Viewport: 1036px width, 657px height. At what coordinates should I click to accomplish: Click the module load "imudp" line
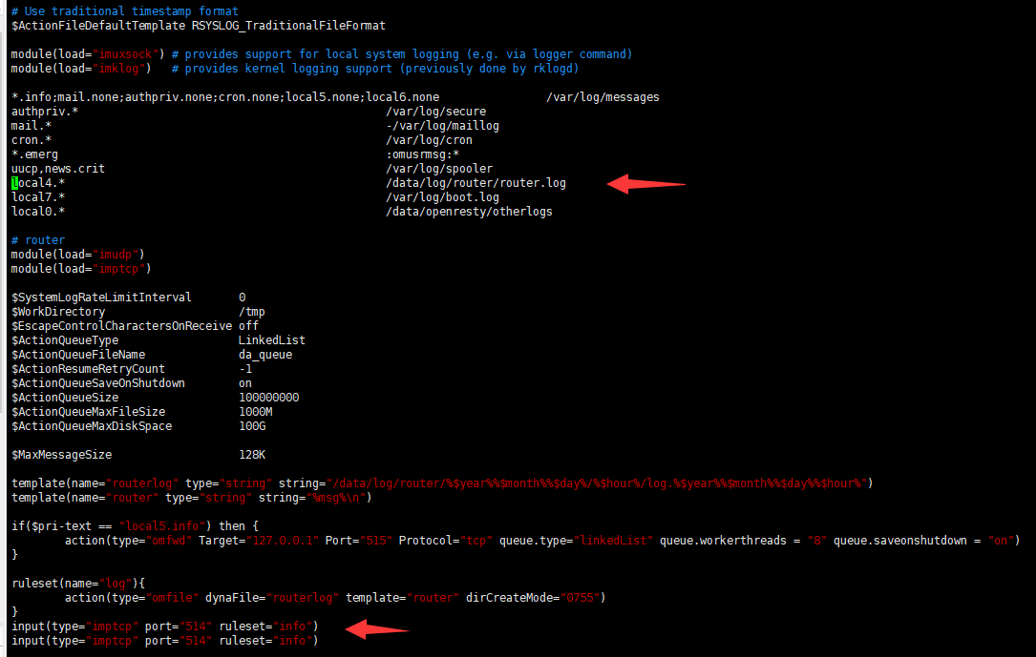(78, 255)
